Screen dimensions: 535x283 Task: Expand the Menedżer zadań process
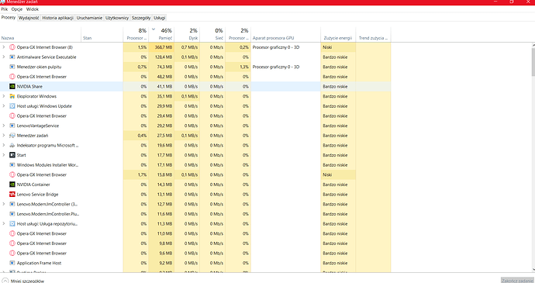tap(4, 136)
